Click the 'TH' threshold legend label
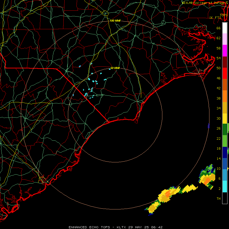The image size is (229, 229). pos(219,199)
